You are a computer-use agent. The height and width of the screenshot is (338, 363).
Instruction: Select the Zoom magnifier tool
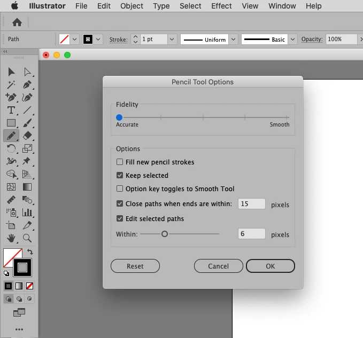click(27, 238)
